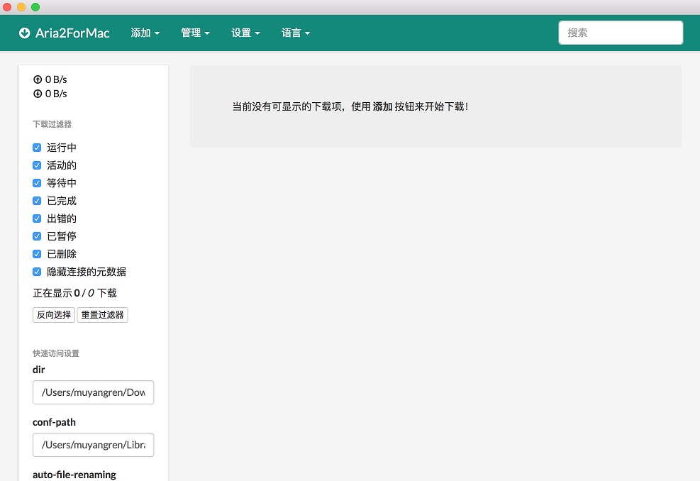Click the download speed arrow icon
The image size is (700, 481).
tap(38, 94)
